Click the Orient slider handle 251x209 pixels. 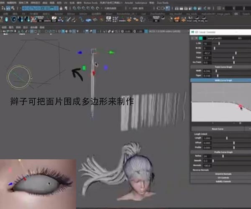236,53
